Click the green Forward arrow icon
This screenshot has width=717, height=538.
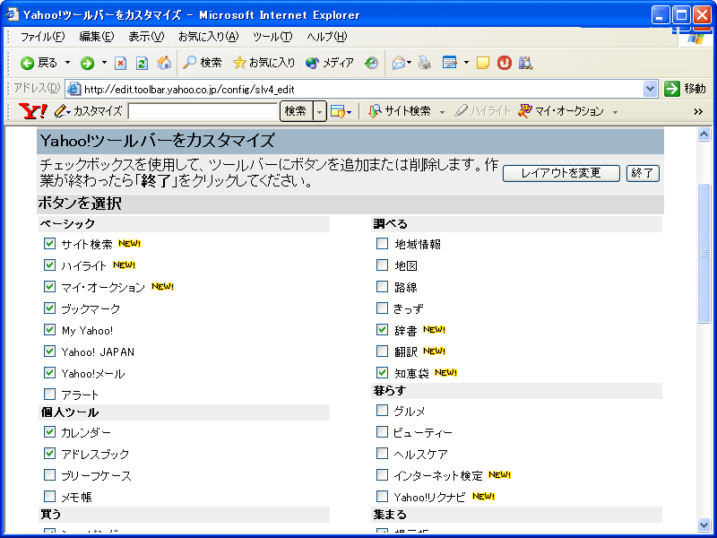tap(87, 63)
